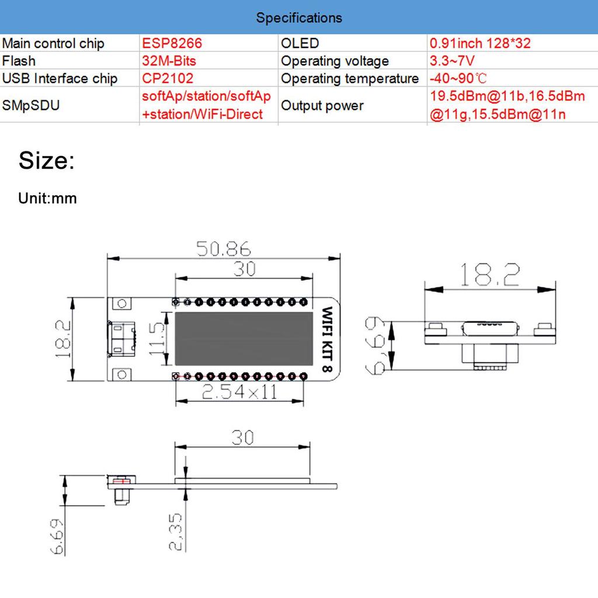The image size is (598, 598).
Task: Click the 2.35 thickness dimension
Action: pyautogui.click(x=177, y=532)
